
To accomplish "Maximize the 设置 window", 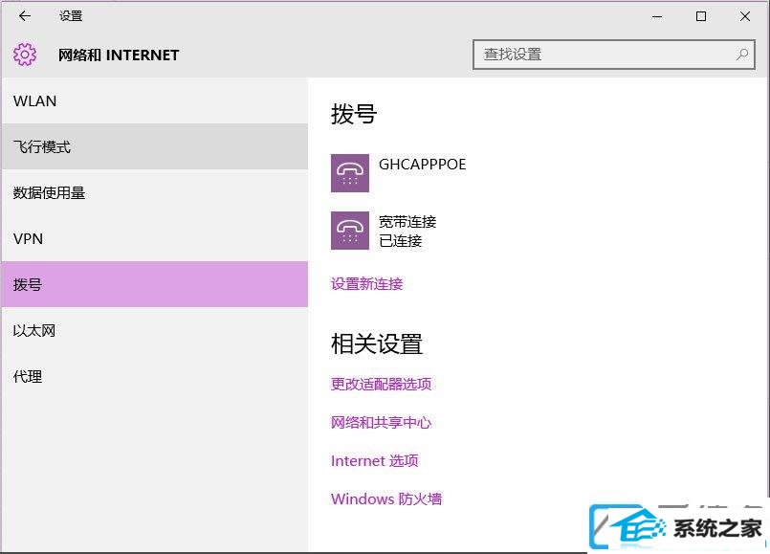I will [x=701, y=16].
